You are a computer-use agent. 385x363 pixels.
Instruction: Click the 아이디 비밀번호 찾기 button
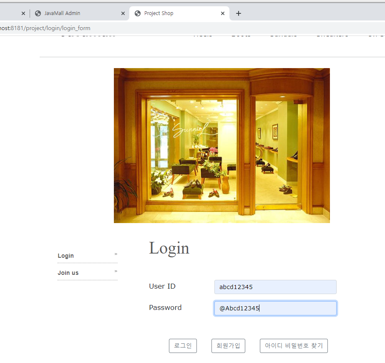pyautogui.click(x=294, y=345)
